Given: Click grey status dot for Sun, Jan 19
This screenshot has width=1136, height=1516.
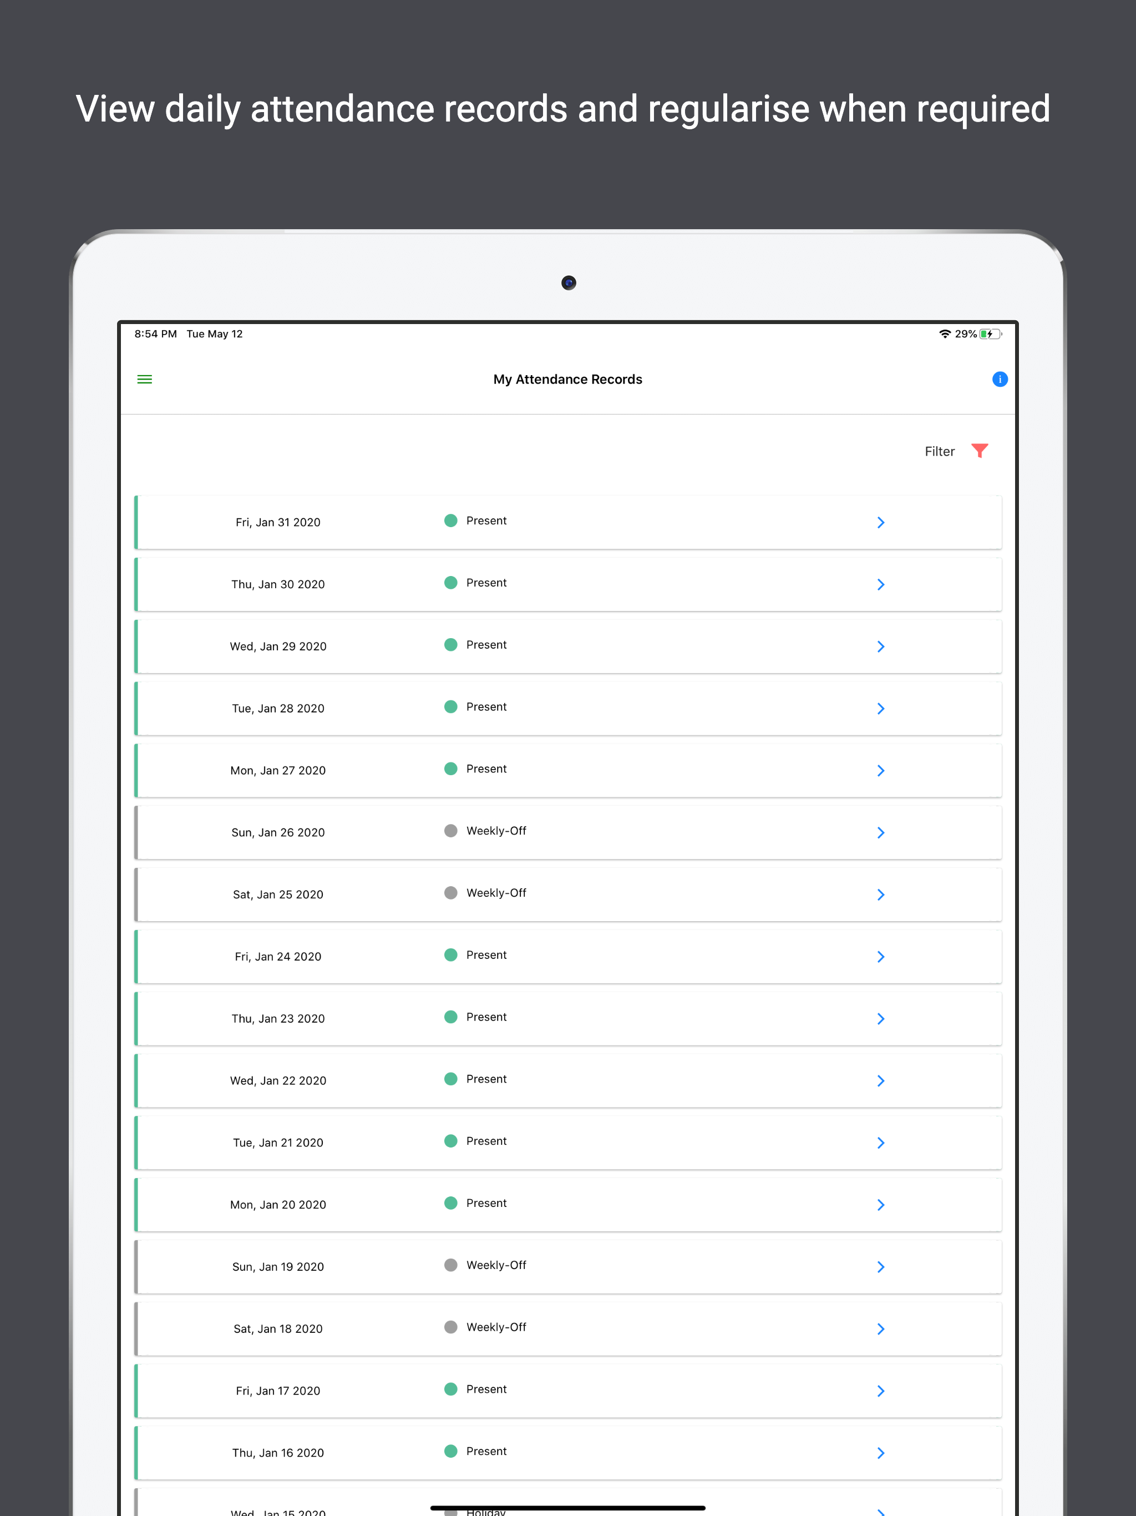Looking at the screenshot, I should click(451, 1265).
